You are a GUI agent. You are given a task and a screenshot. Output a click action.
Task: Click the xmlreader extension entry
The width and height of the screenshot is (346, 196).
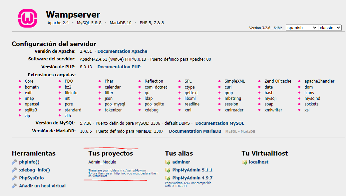pos(234,110)
